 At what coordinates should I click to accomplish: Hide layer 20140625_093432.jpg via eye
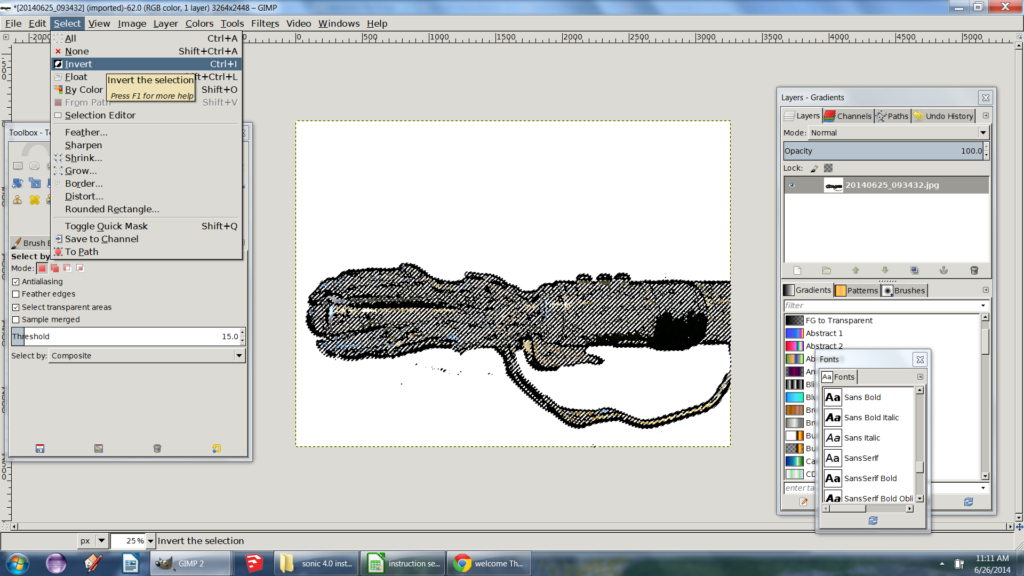pyautogui.click(x=792, y=185)
